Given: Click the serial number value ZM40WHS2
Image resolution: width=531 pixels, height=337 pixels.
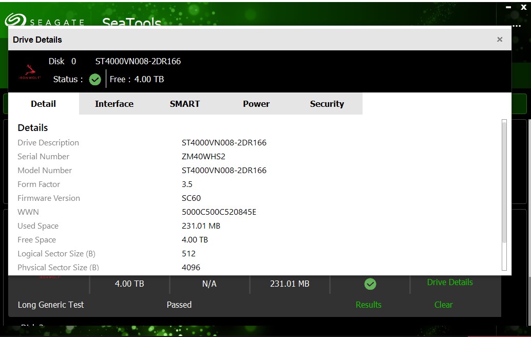Looking at the screenshot, I should click(x=203, y=156).
